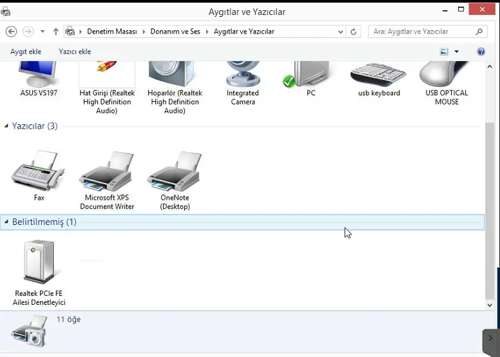Open the address bar history dropdown
The height and width of the screenshot is (357, 500).
(x=341, y=32)
